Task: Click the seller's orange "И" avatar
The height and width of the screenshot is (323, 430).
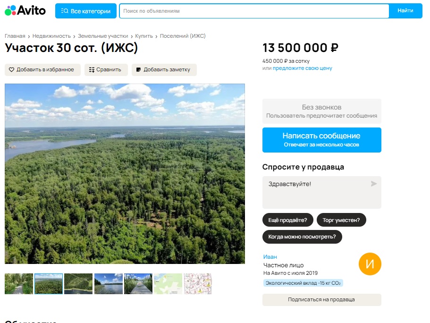Action: 370,264
